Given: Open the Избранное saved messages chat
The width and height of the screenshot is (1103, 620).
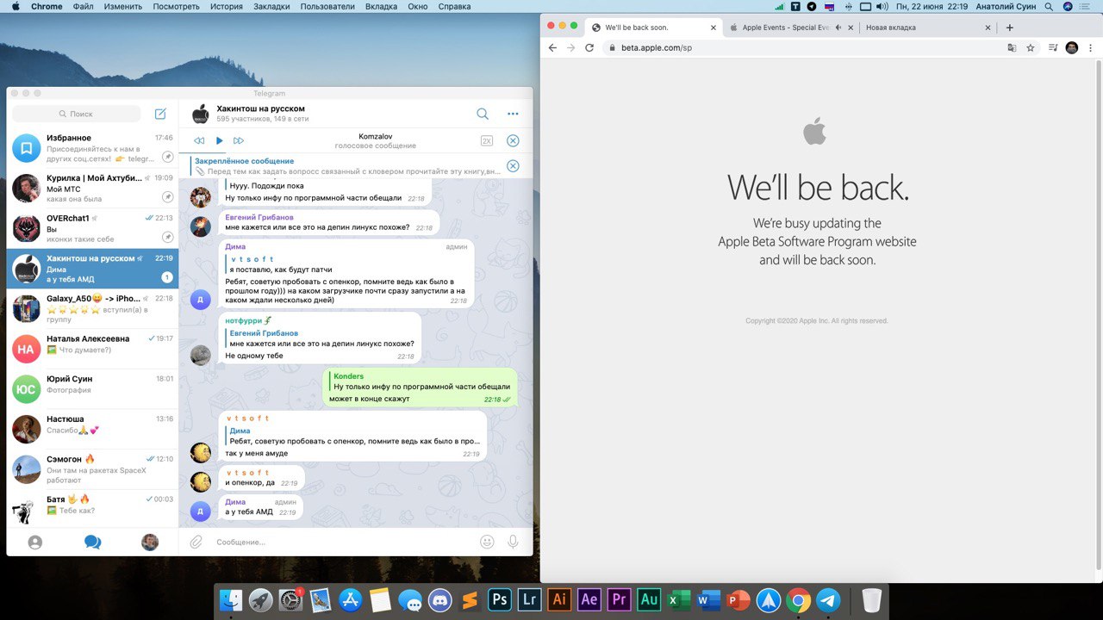Looking at the screenshot, I should pyautogui.click(x=92, y=148).
